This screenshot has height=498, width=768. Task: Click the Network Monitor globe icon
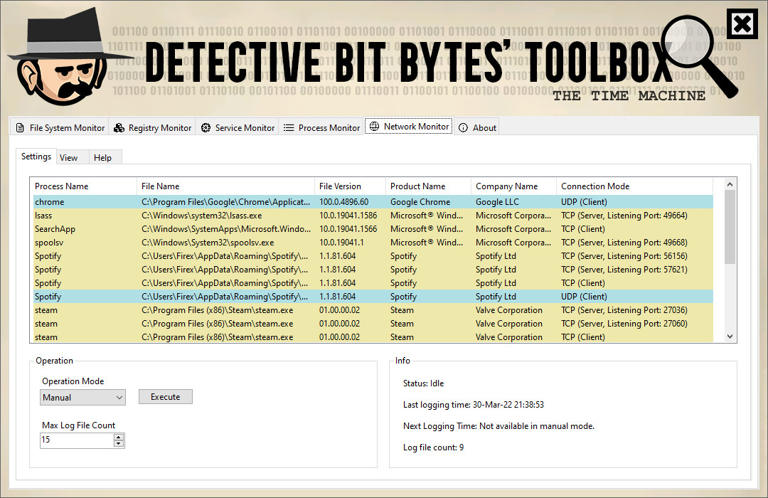(373, 126)
